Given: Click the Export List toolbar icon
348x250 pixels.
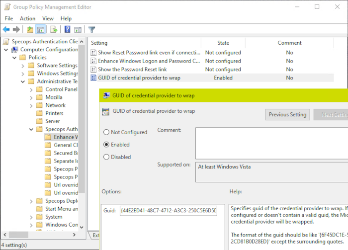Looking at the screenshot, I should pos(54,29).
